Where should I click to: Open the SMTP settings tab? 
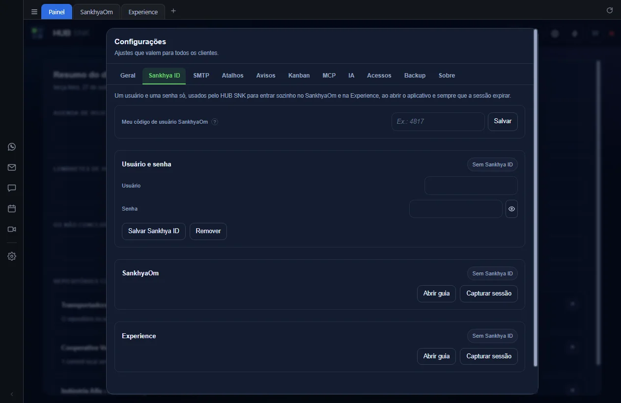click(x=201, y=76)
